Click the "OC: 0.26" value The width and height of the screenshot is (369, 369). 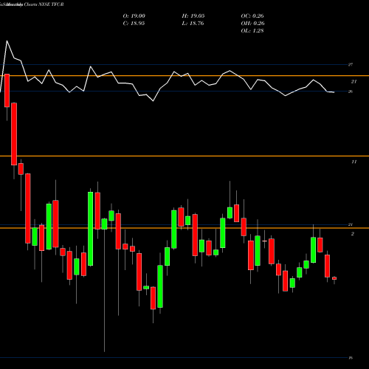click(x=252, y=16)
